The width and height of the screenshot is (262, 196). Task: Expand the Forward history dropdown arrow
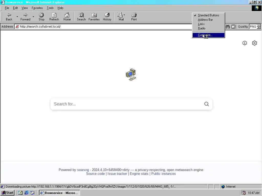(x=33, y=17)
